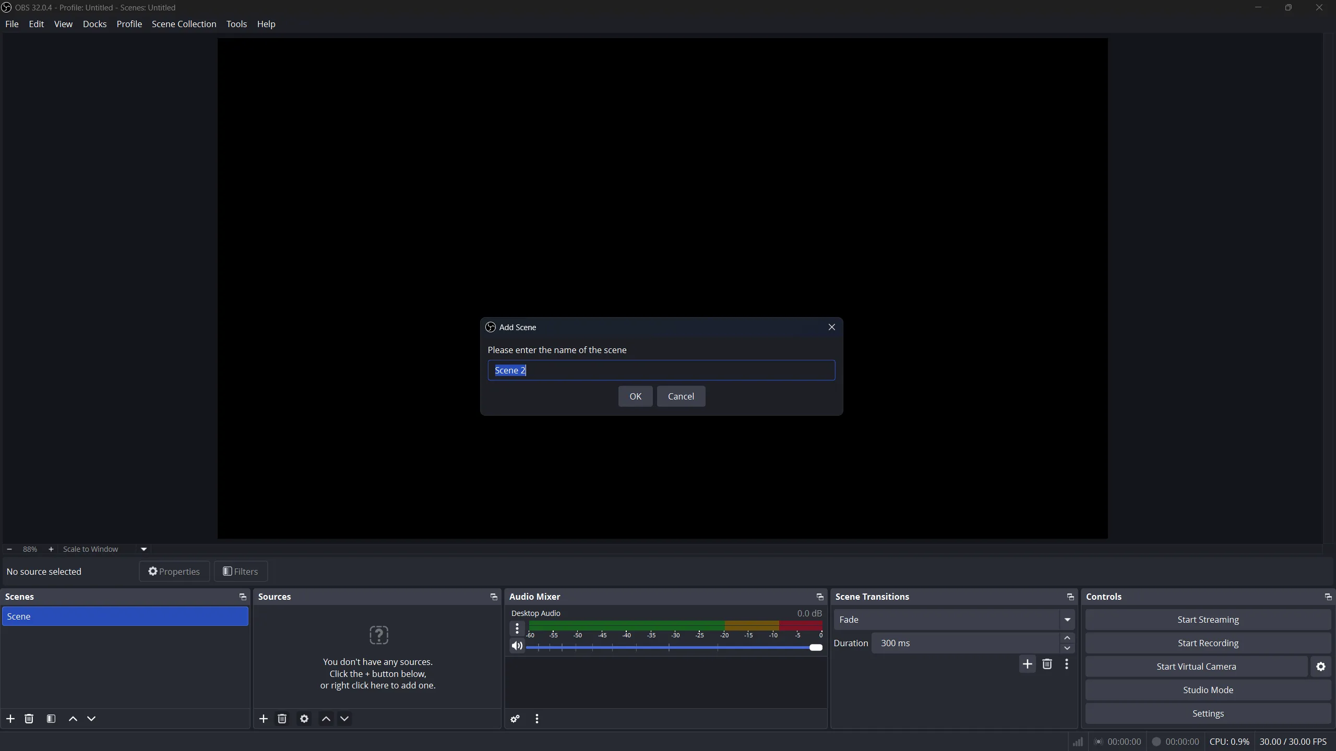Increase transition duration with up arrow

(1067, 638)
